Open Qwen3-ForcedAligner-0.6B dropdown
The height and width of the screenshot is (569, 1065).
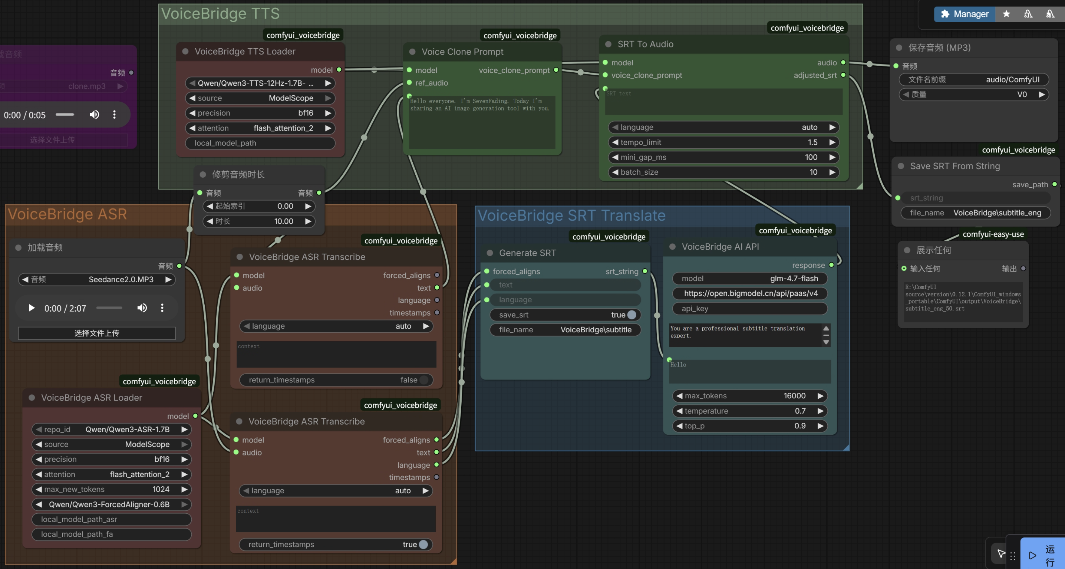[x=112, y=504]
